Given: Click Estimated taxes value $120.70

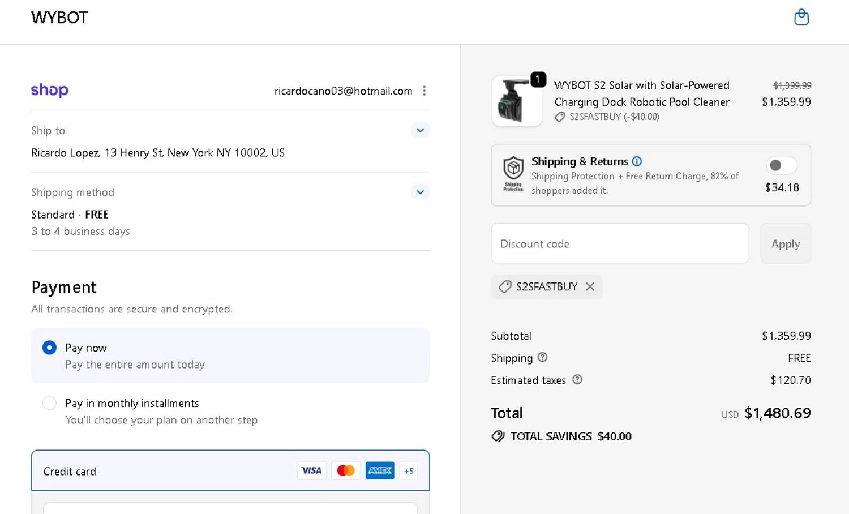Looking at the screenshot, I should [791, 380].
